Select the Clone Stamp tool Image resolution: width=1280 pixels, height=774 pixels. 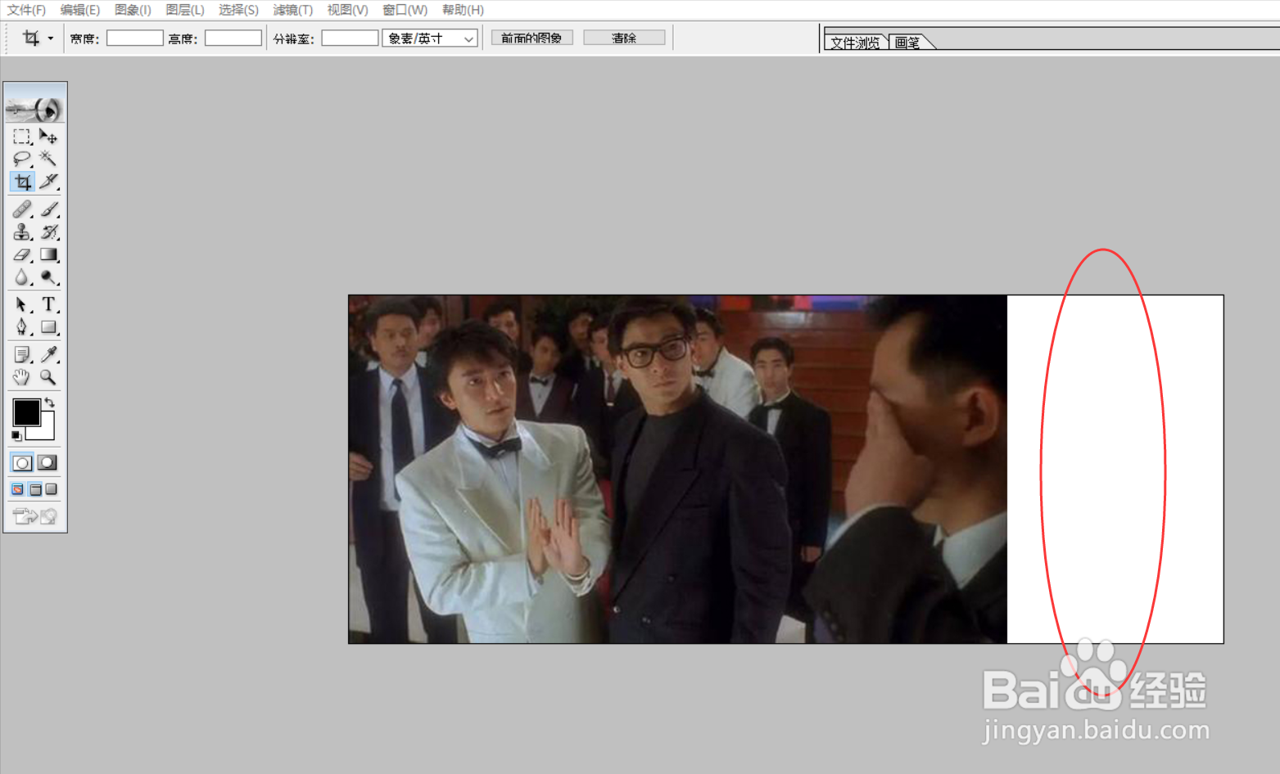(22, 232)
